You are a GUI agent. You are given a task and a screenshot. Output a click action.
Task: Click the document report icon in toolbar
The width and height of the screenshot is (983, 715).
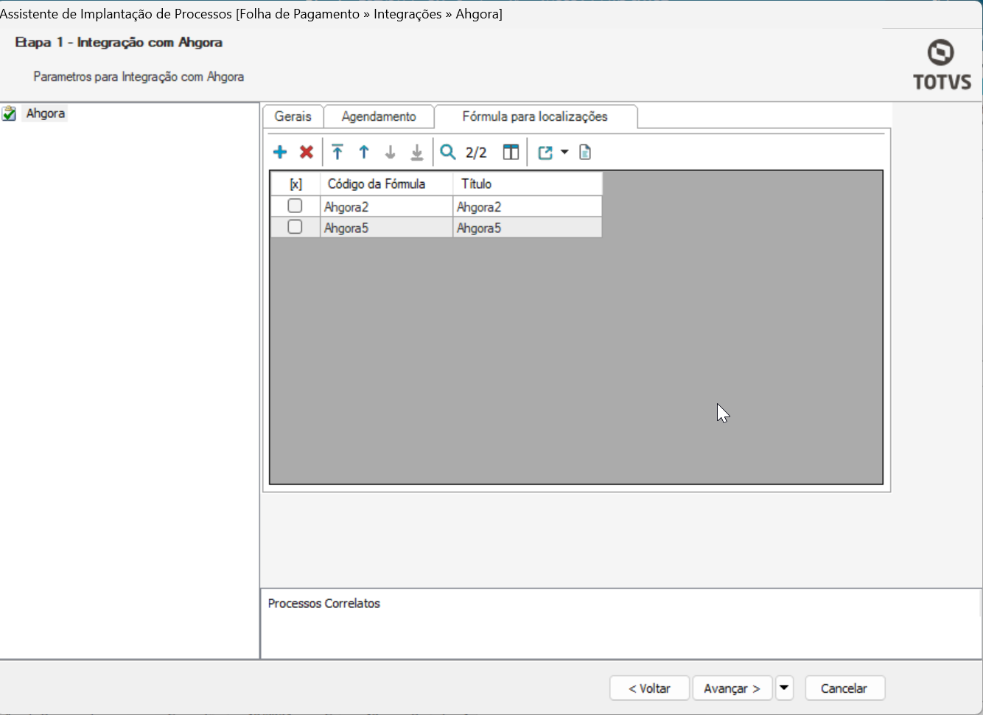(x=585, y=153)
